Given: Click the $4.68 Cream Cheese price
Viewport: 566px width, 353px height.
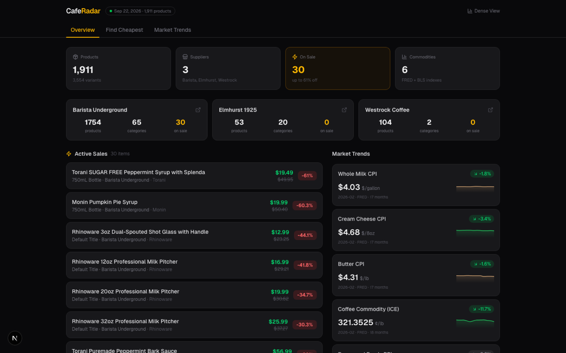Looking at the screenshot, I should pyautogui.click(x=349, y=232).
